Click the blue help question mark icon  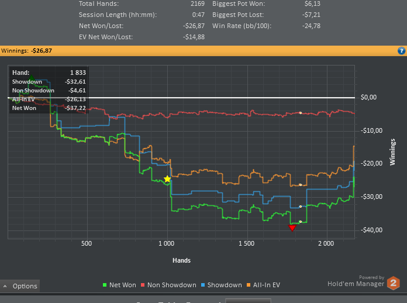[401, 51]
